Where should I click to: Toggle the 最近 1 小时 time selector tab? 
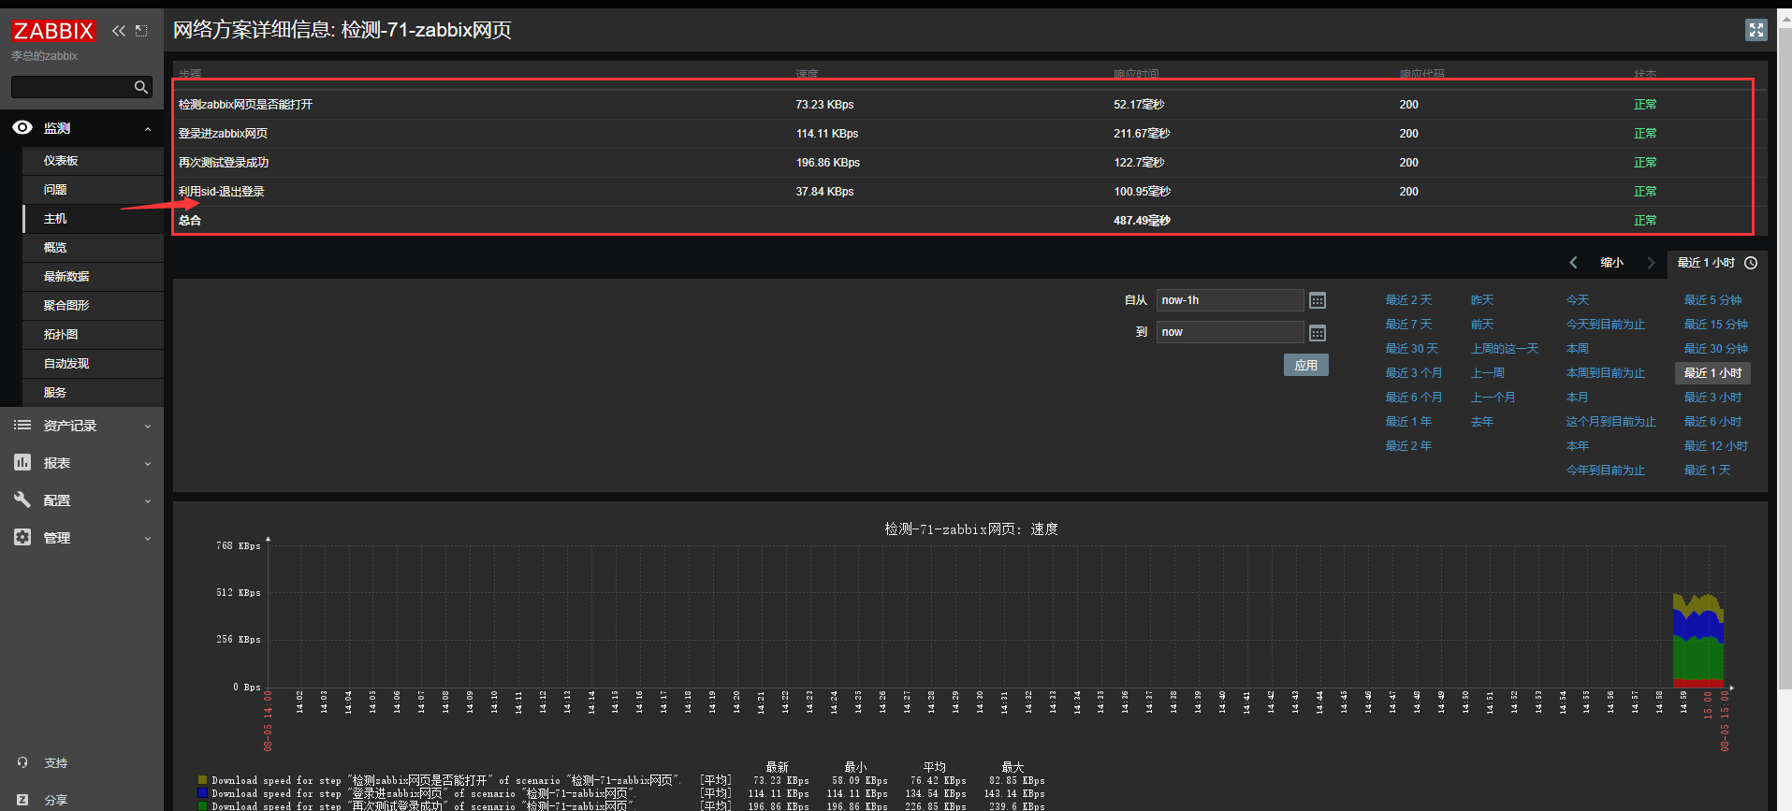pyautogui.click(x=1717, y=263)
